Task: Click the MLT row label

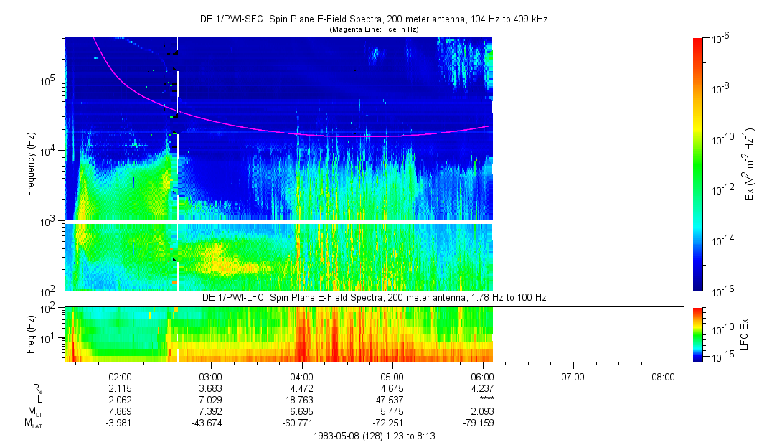Action: coord(34,411)
